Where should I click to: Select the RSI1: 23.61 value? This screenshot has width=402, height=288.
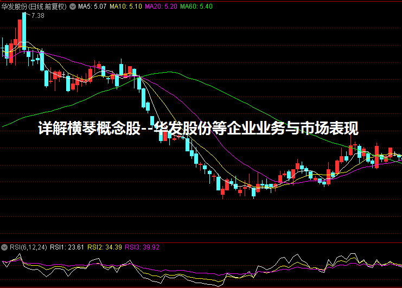(67, 247)
